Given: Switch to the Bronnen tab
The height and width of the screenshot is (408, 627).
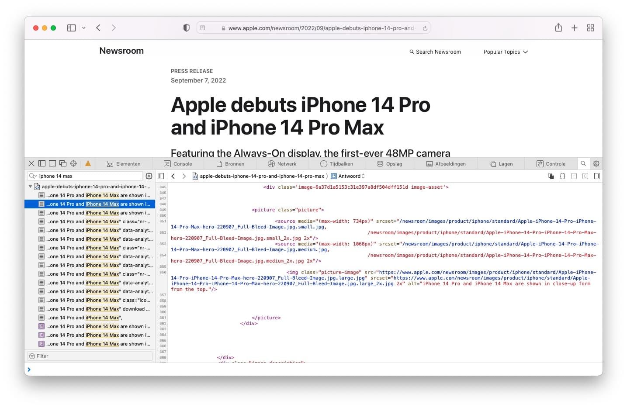Looking at the screenshot, I should [x=230, y=164].
